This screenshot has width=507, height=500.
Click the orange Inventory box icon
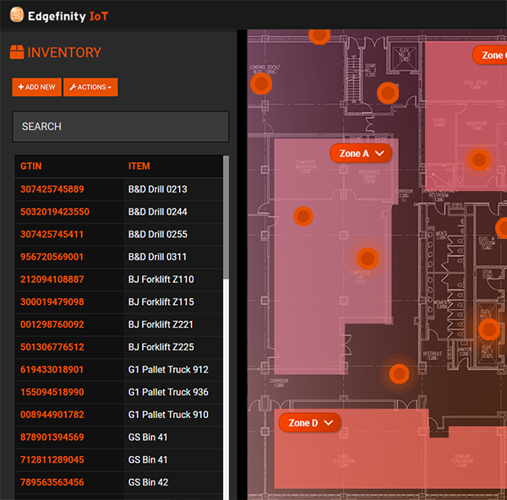tap(17, 52)
